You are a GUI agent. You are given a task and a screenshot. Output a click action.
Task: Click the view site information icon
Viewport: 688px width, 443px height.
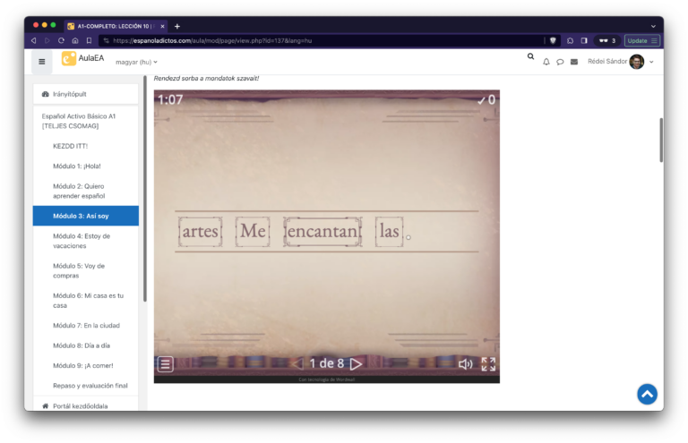(107, 41)
